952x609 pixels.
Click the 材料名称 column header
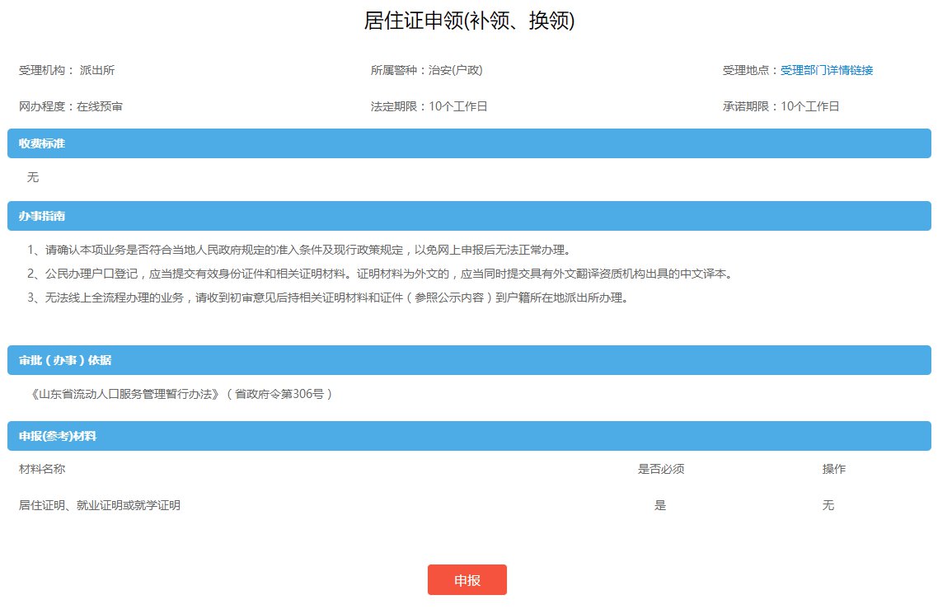tap(42, 470)
